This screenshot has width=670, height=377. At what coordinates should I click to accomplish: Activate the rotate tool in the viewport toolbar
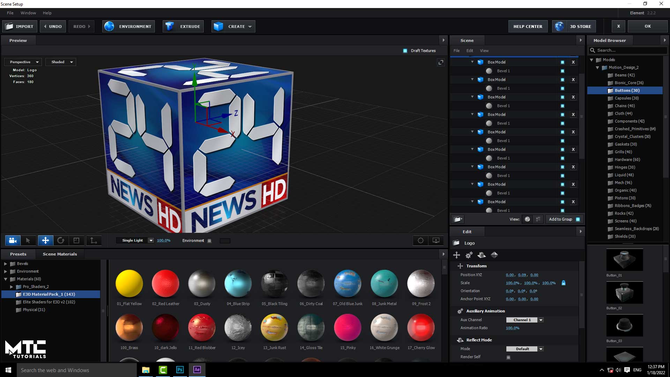click(61, 241)
